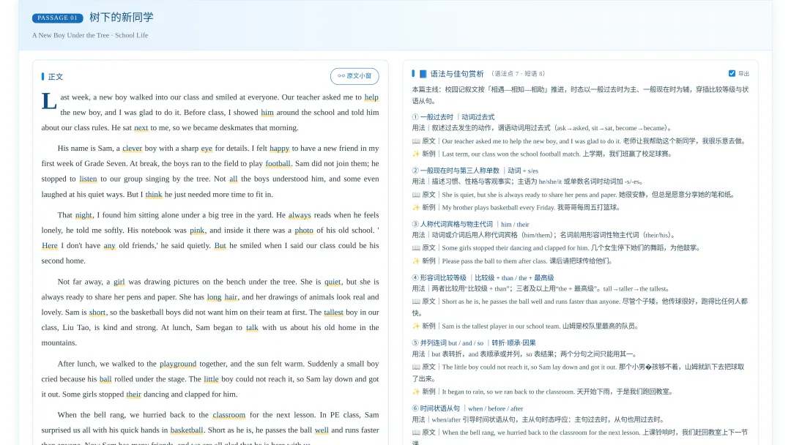This screenshot has width=791, height=445.
Task: Click the highlighted word 'tallest' in the passage
Action: pyautogui.click(x=333, y=313)
